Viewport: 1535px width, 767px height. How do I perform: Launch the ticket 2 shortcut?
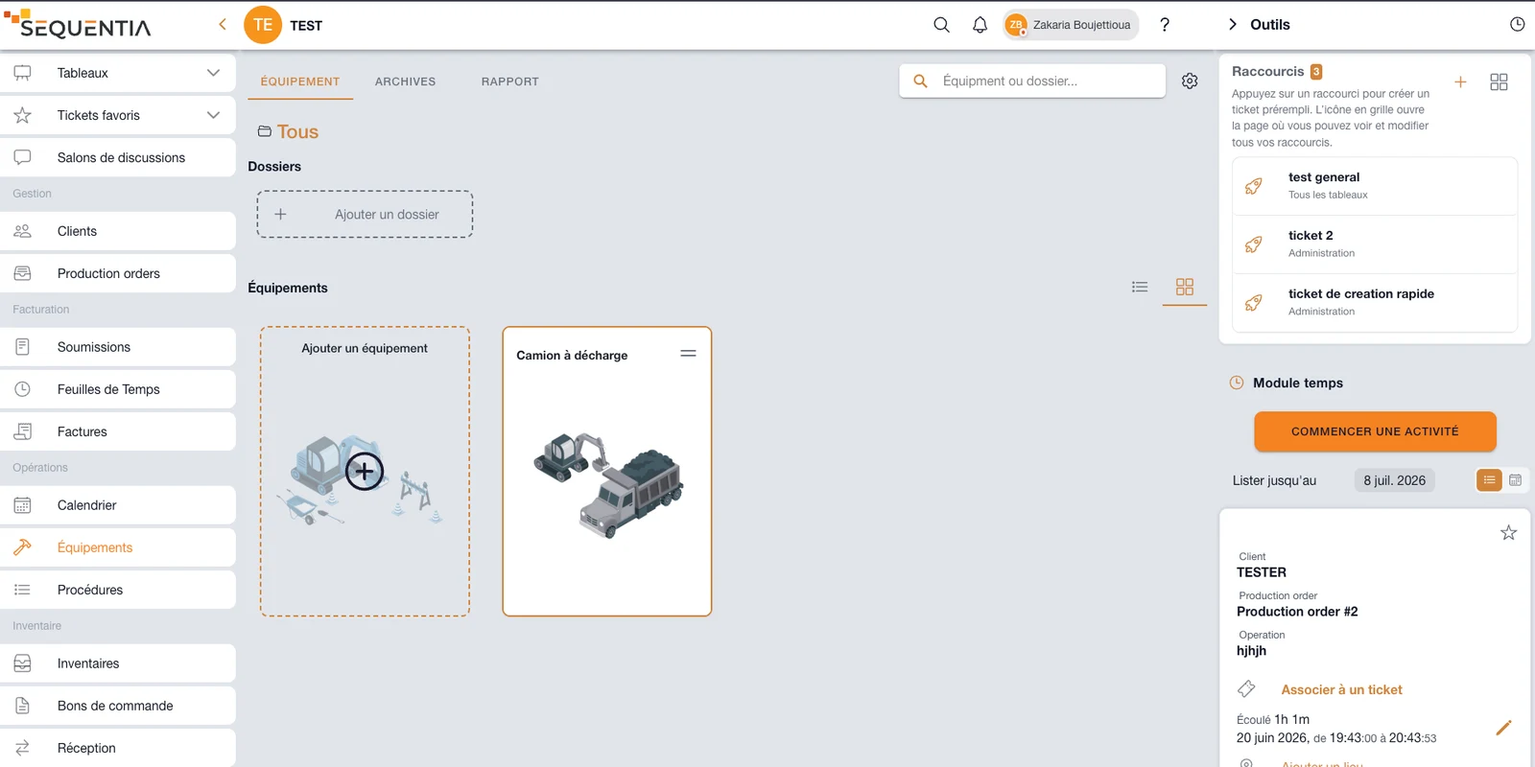1375,244
